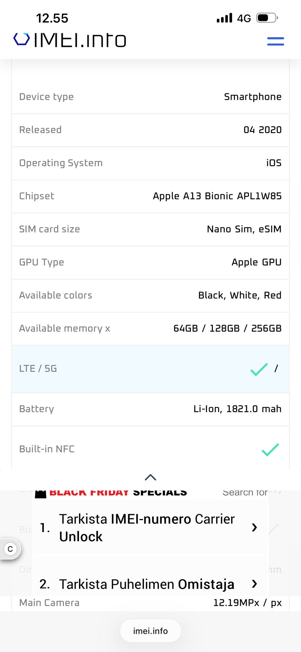Expand the ad panel with the up chevron
This screenshot has height=652, width=301.
150,477
